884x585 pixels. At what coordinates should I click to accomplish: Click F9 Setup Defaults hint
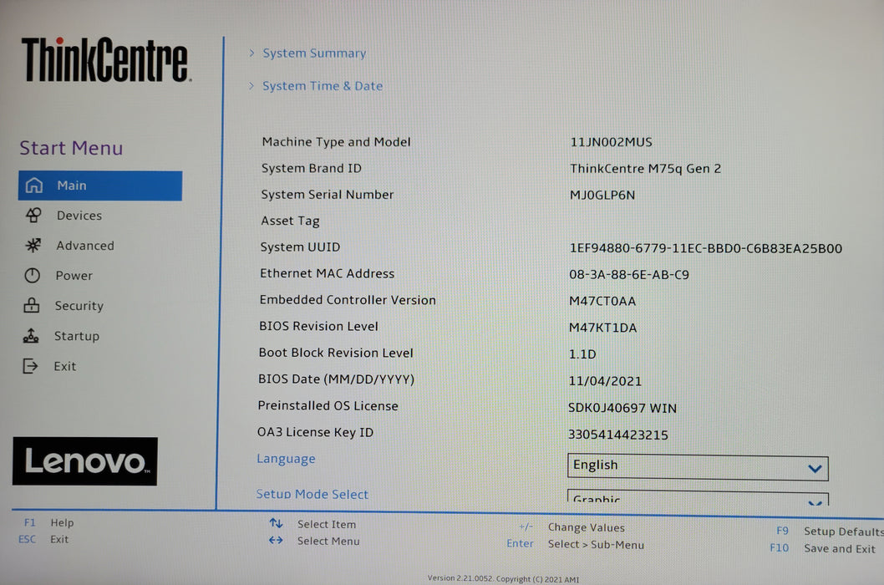click(x=830, y=531)
